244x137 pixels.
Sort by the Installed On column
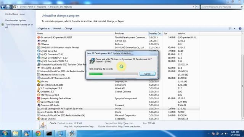pos(155,33)
